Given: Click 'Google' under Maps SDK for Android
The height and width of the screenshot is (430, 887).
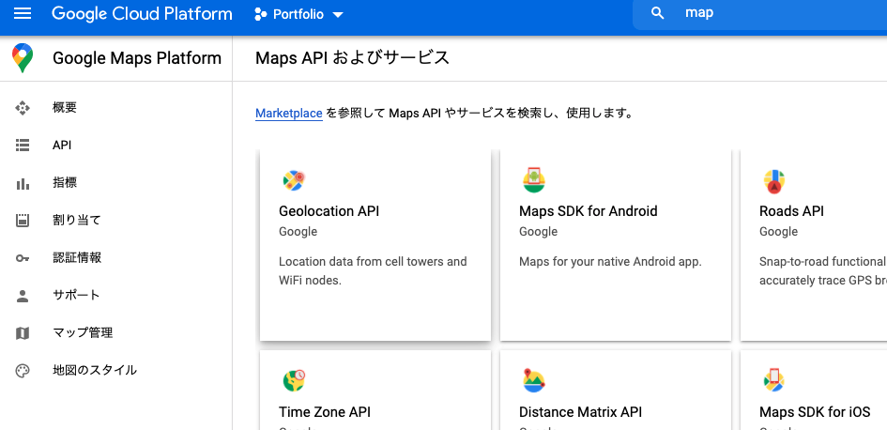Looking at the screenshot, I should click(x=538, y=231).
